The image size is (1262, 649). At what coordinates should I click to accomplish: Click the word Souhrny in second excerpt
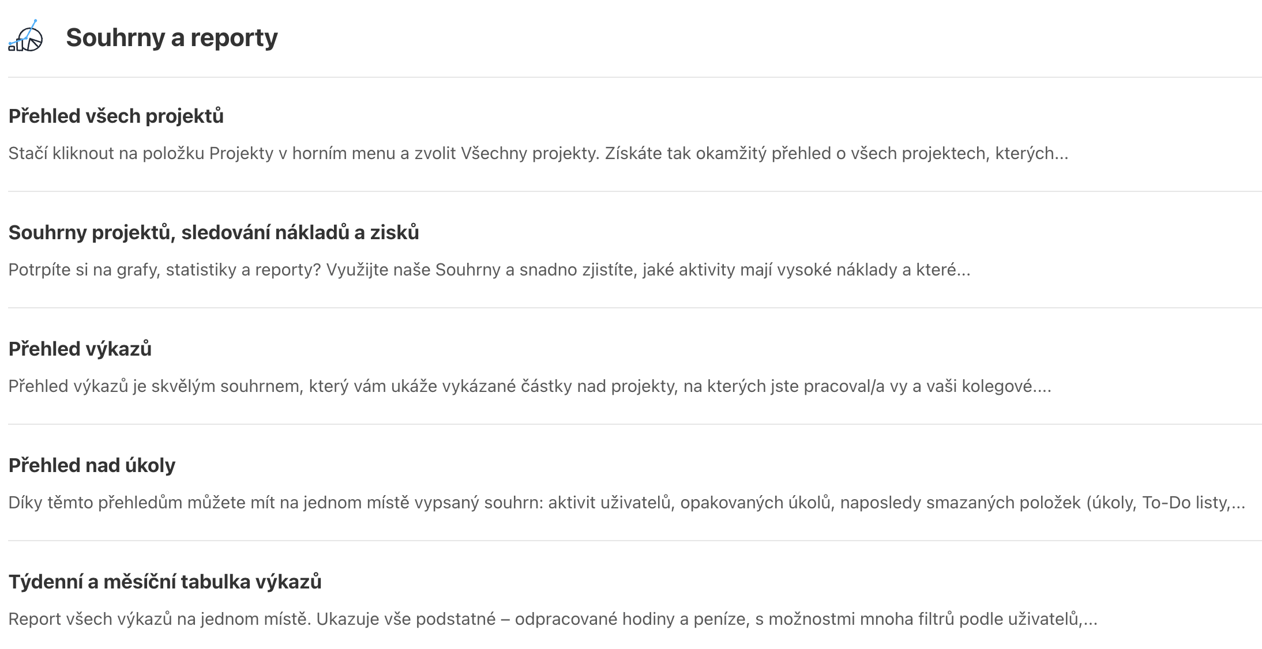point(468,270)
